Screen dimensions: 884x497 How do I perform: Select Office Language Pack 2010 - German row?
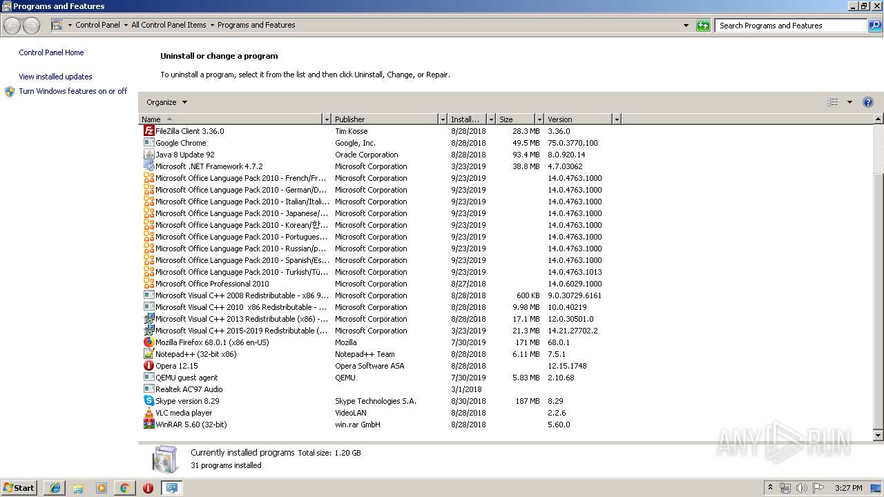373,189
